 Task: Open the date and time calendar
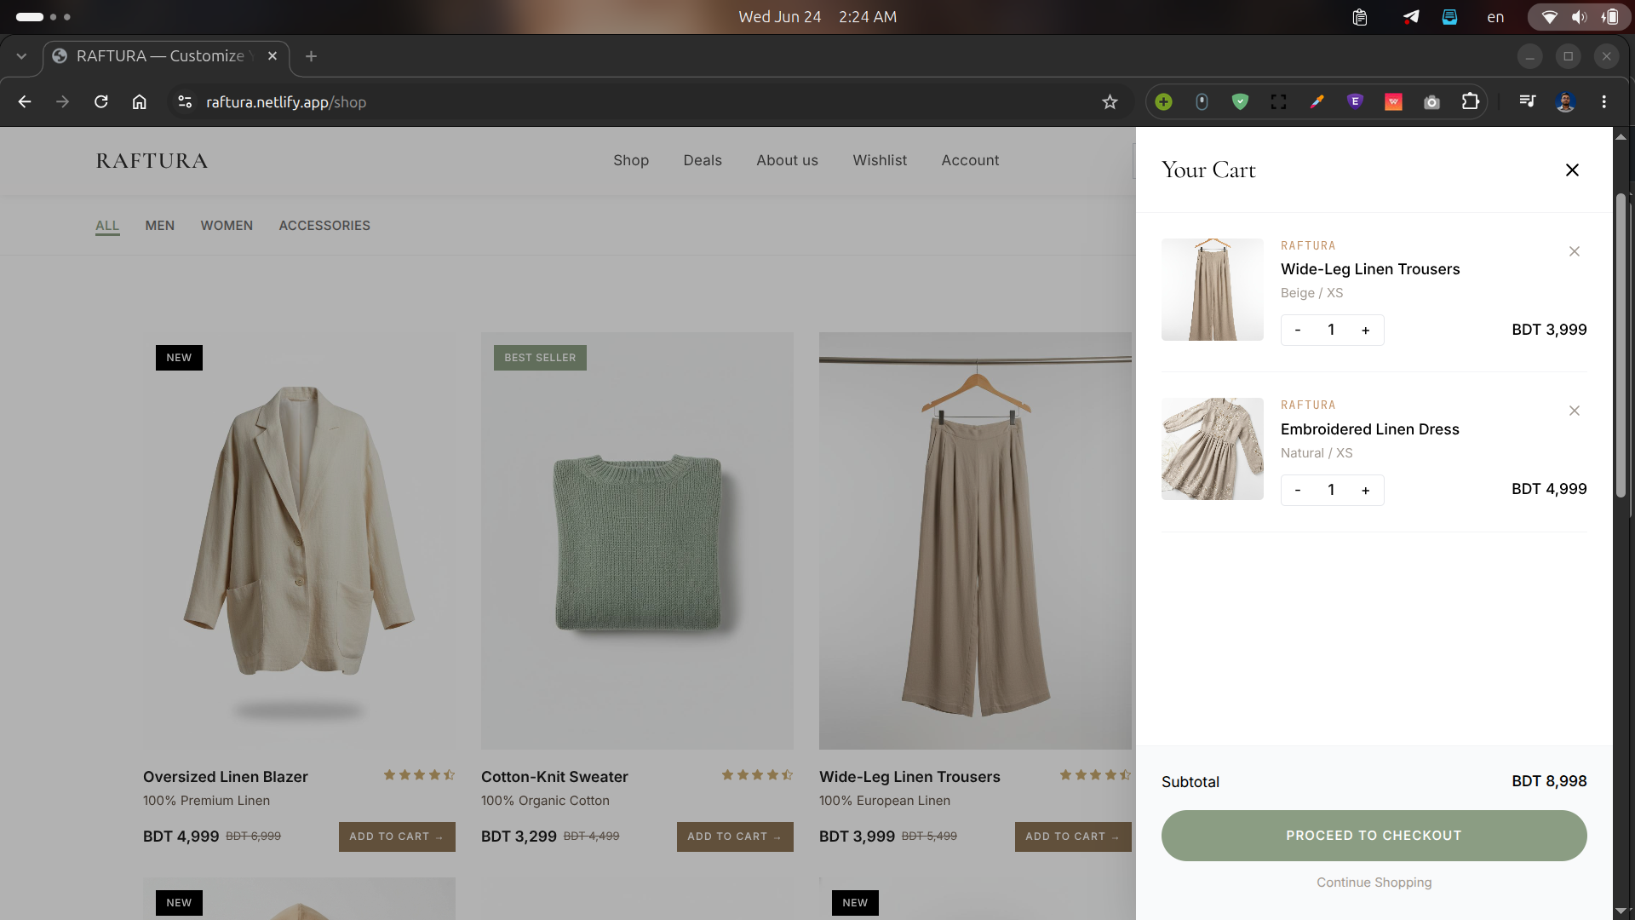point(817,17)
